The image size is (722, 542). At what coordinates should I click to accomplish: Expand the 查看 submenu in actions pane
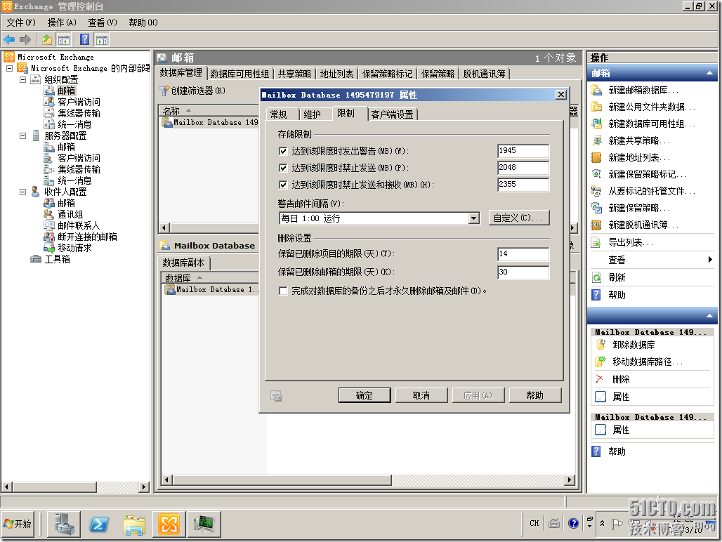coord(618,260)
